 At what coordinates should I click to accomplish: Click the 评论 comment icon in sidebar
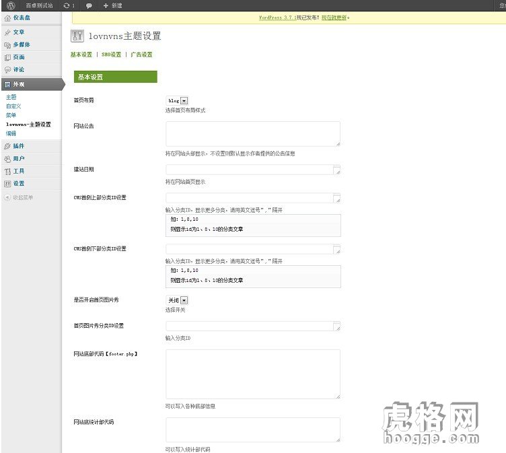pos(7,70)
